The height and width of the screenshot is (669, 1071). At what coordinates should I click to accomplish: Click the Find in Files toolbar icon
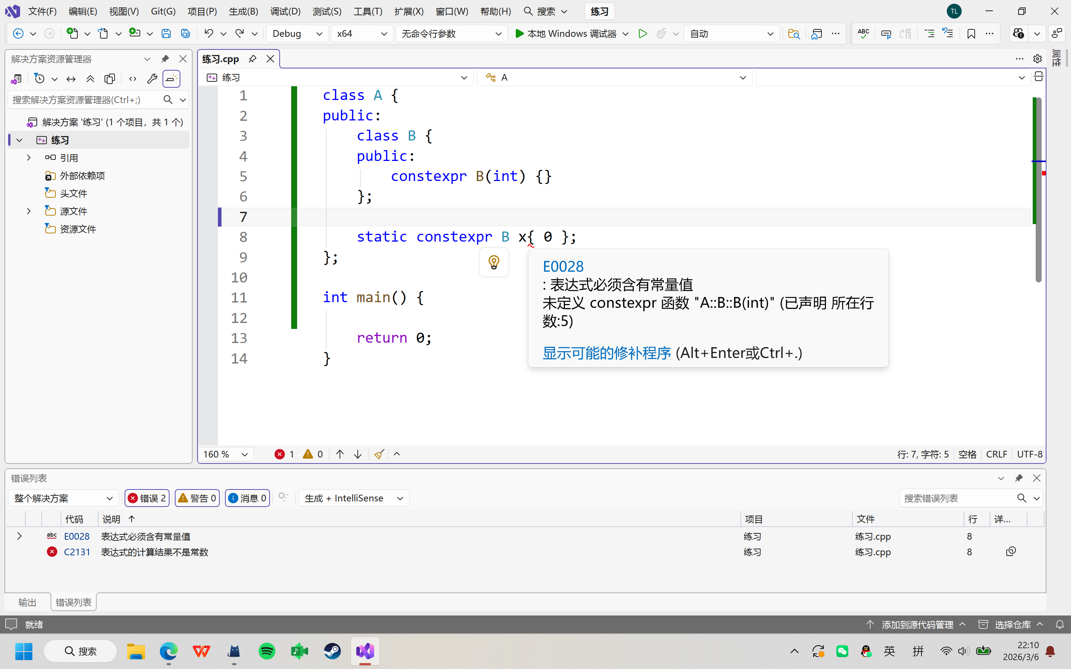794,33
